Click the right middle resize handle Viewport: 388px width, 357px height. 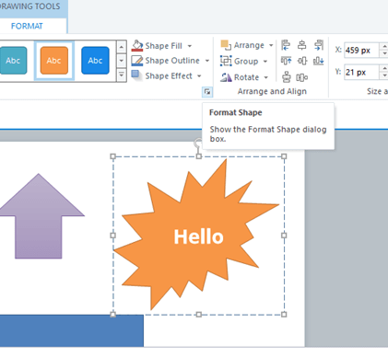284,236
